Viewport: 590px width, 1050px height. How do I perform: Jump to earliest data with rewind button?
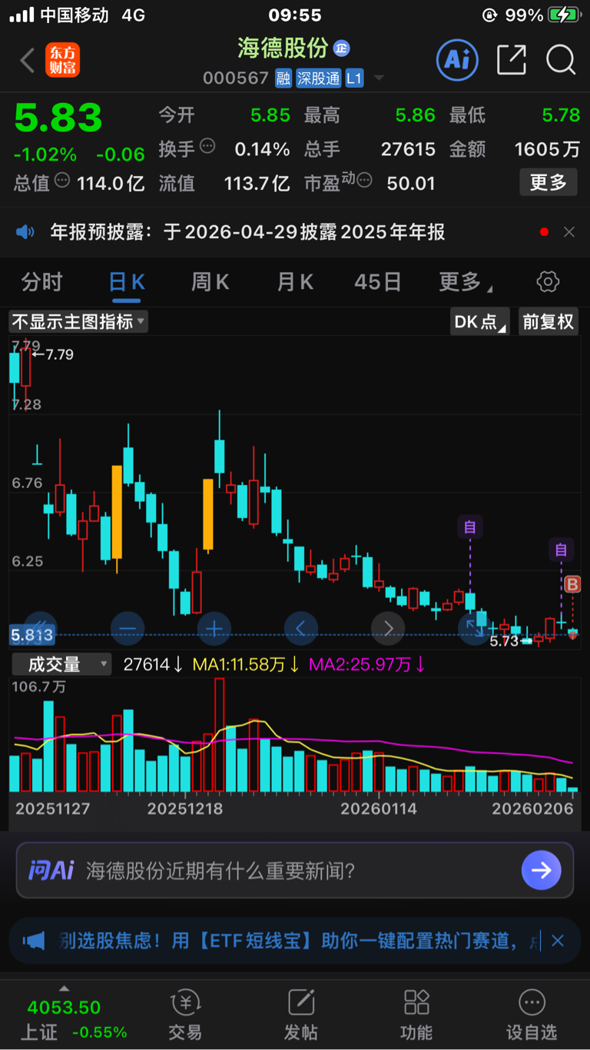[x=40, y=629]
